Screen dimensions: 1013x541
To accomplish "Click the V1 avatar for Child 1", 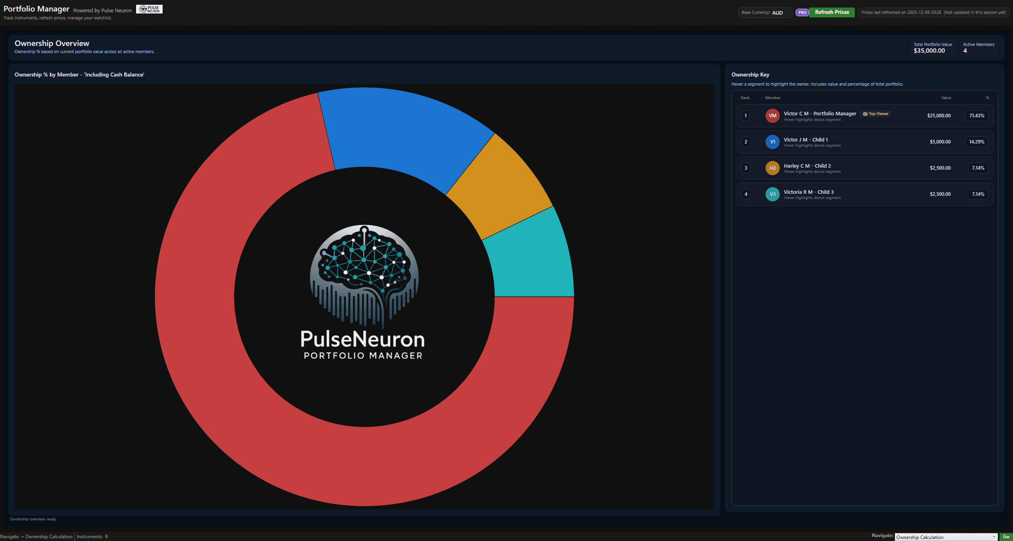I will coord(772,142).
